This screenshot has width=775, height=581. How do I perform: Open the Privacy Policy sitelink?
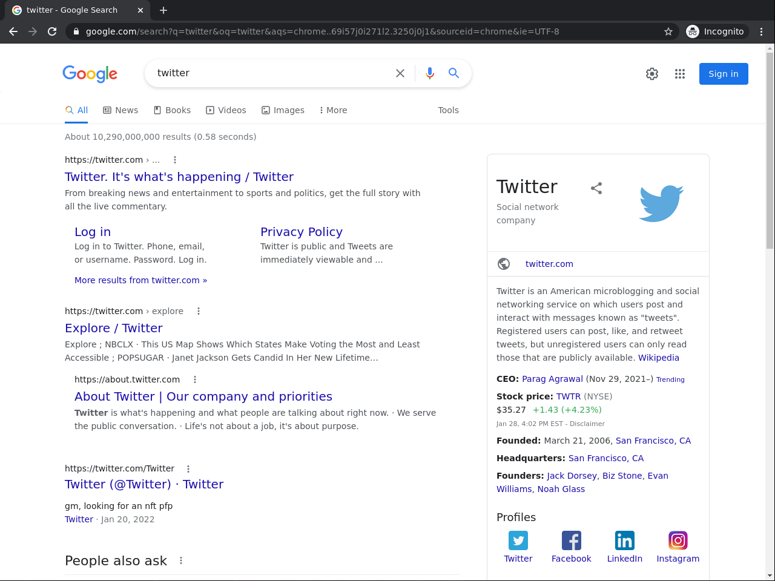pyautogui.click(x=302, y=232)
